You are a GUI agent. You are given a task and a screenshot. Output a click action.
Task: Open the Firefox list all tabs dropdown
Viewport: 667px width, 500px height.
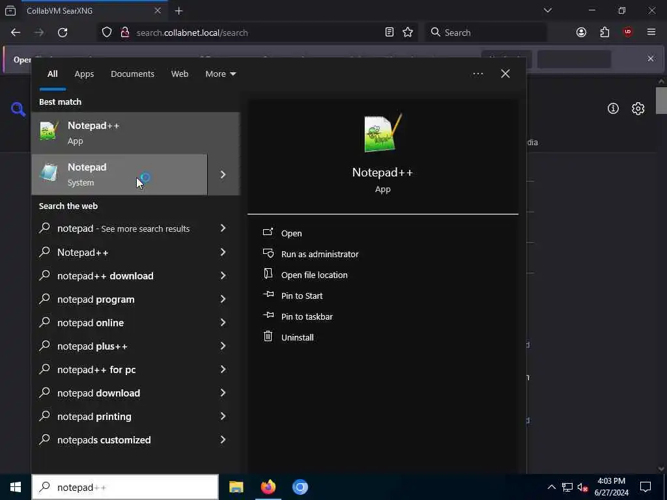[547, 10]
